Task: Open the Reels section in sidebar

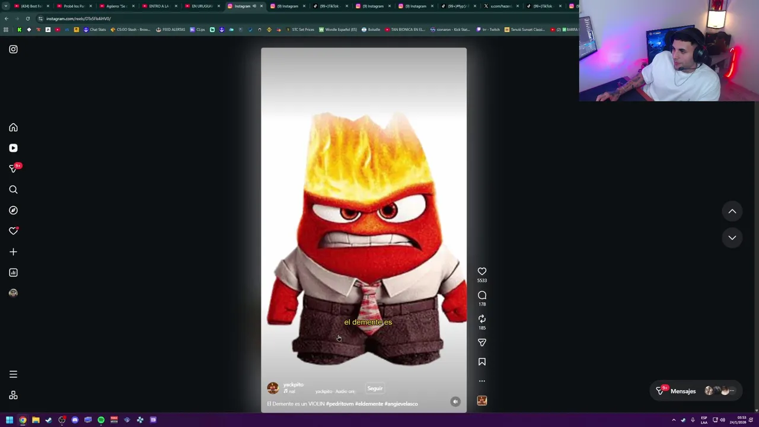Action: pos(13,148)
